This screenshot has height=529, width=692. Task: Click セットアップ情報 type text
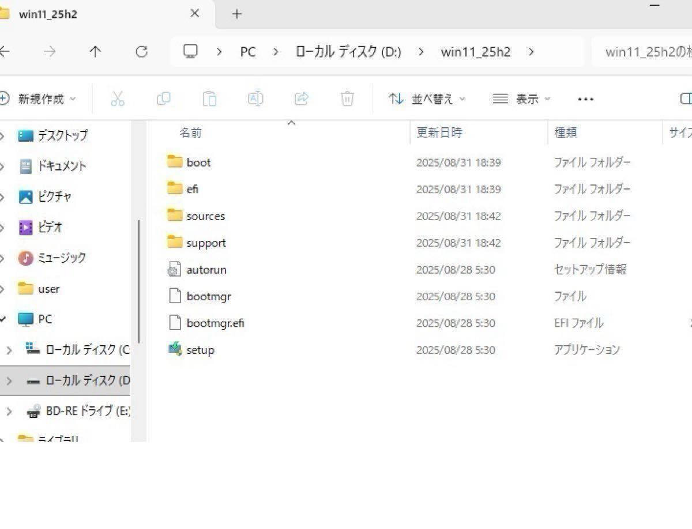click(x=590, y=269)
